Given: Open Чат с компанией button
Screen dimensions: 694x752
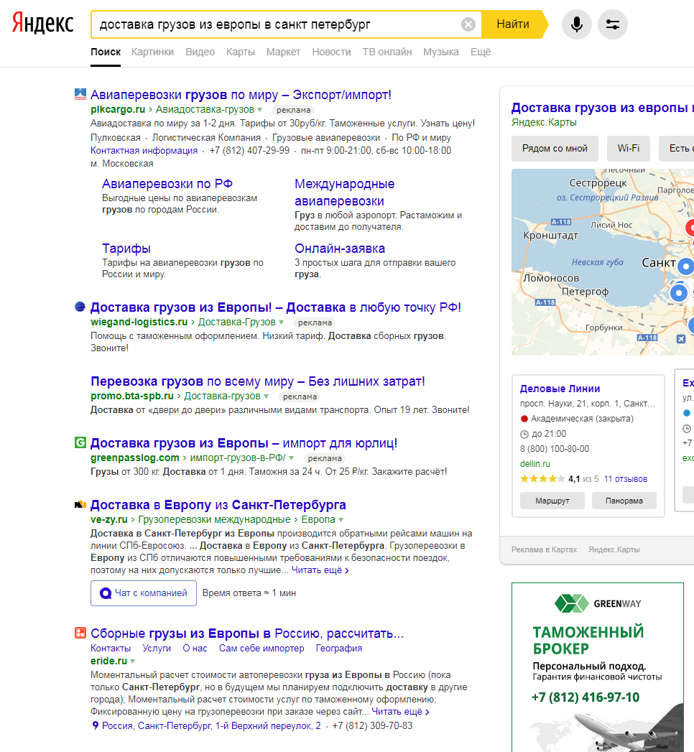Looking at the screenshot, I should (x=144, y=593).
